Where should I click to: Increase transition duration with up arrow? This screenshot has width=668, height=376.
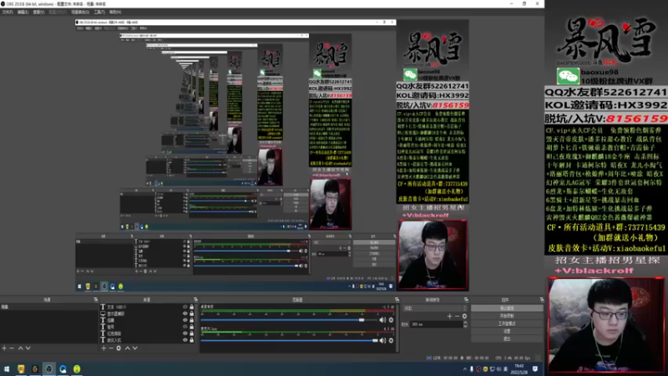click(x=465, y=323)
